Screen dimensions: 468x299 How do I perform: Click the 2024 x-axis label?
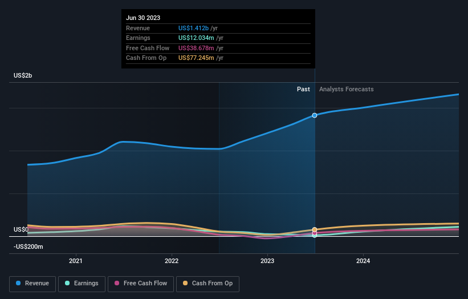363,261
